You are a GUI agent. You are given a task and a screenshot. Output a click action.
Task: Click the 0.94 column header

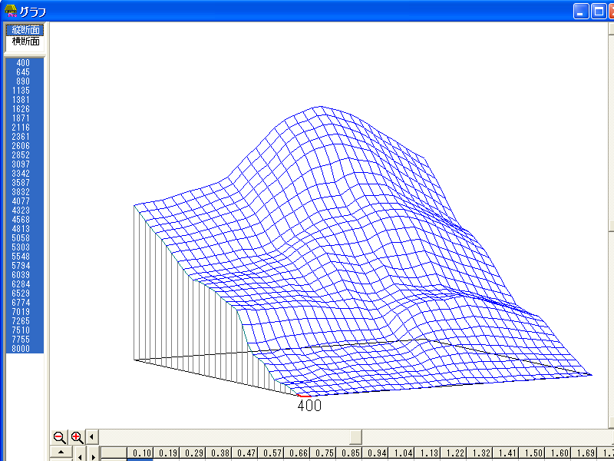pyautogui.click(x=375, y=453)
